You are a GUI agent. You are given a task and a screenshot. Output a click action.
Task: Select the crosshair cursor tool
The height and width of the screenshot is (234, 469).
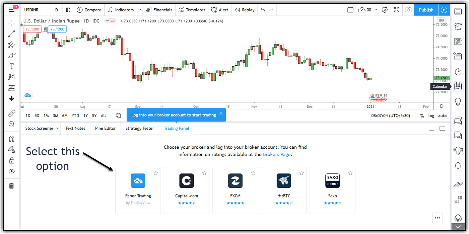12,23
